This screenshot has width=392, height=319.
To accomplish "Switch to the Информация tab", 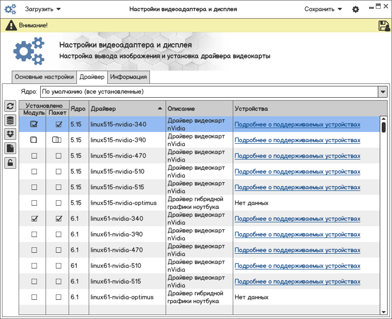I will (128, 77).
